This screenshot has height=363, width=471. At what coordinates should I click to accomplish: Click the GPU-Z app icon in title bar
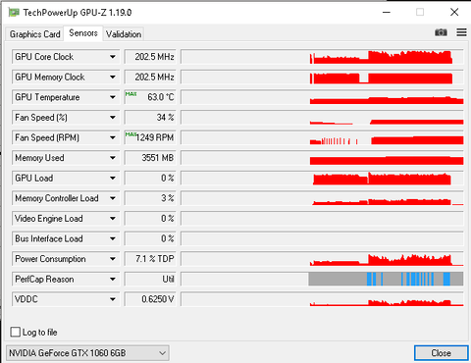click(14, 13)
